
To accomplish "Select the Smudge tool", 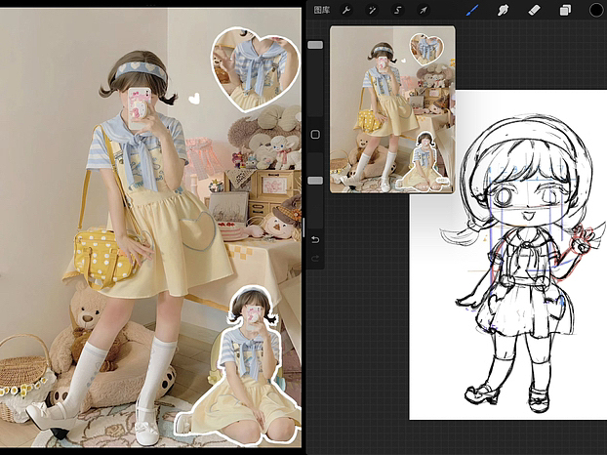I will pos(503,10).
